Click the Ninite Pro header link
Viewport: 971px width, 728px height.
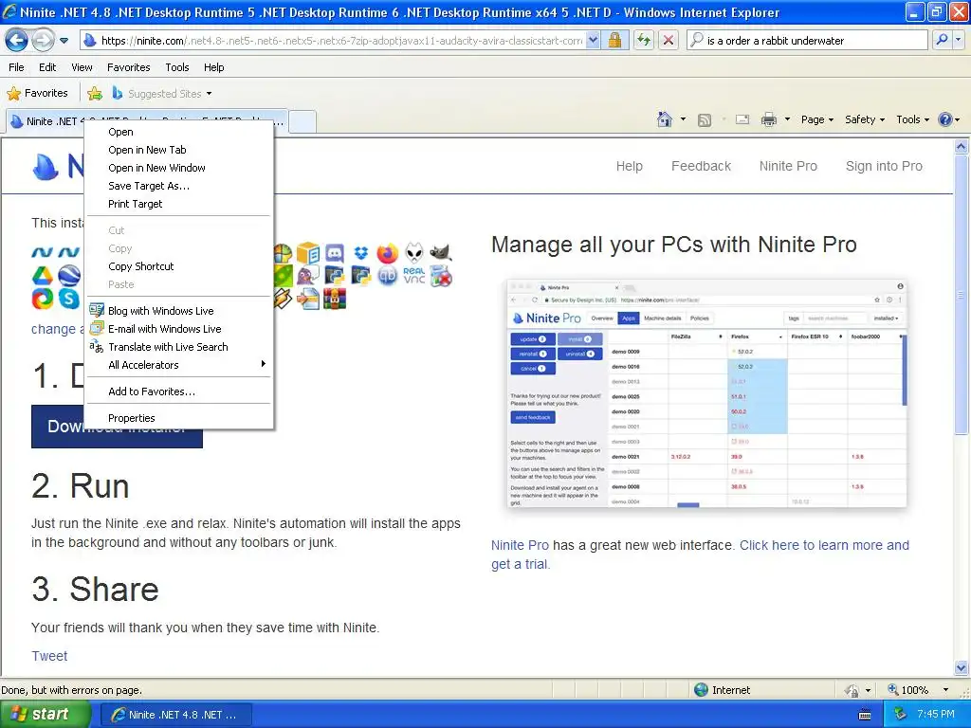click(x=788, y=166)
